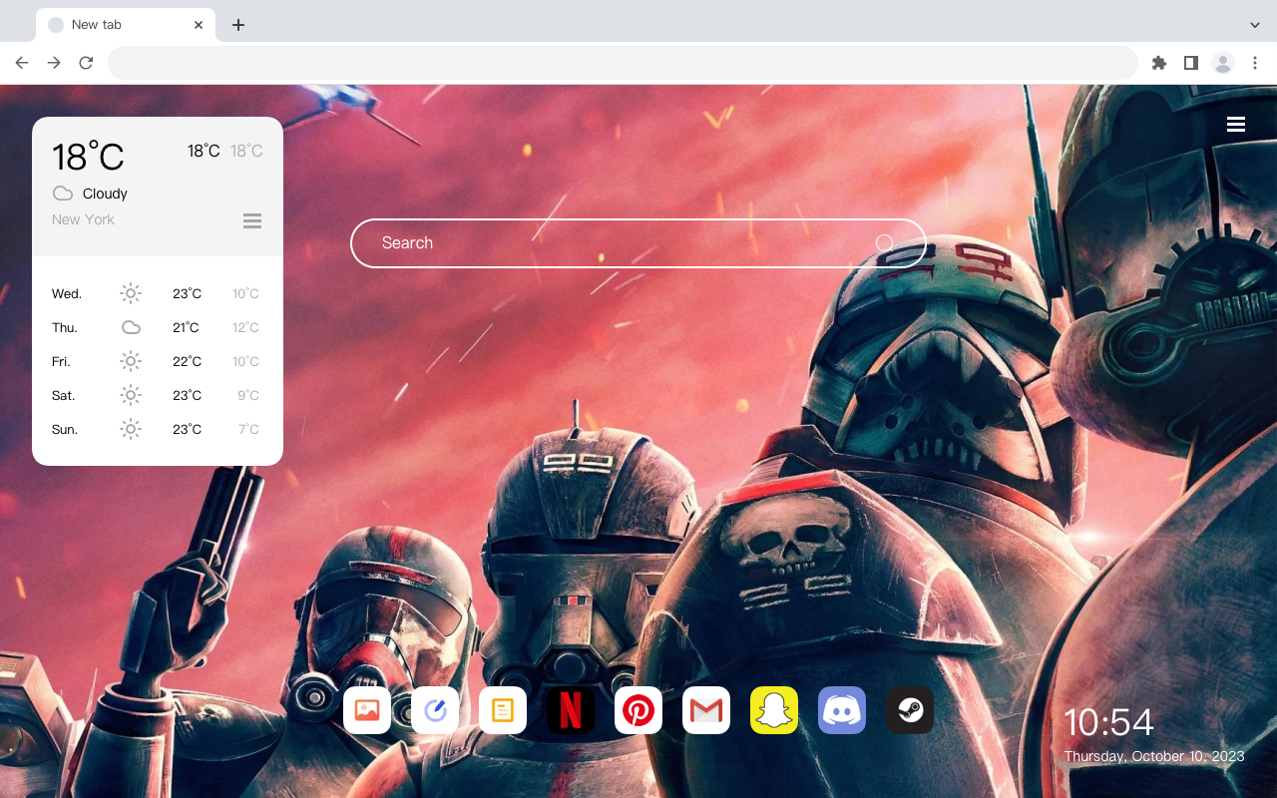
Task: Open the weather widget menu icon
Action: [x=252, y=220]
